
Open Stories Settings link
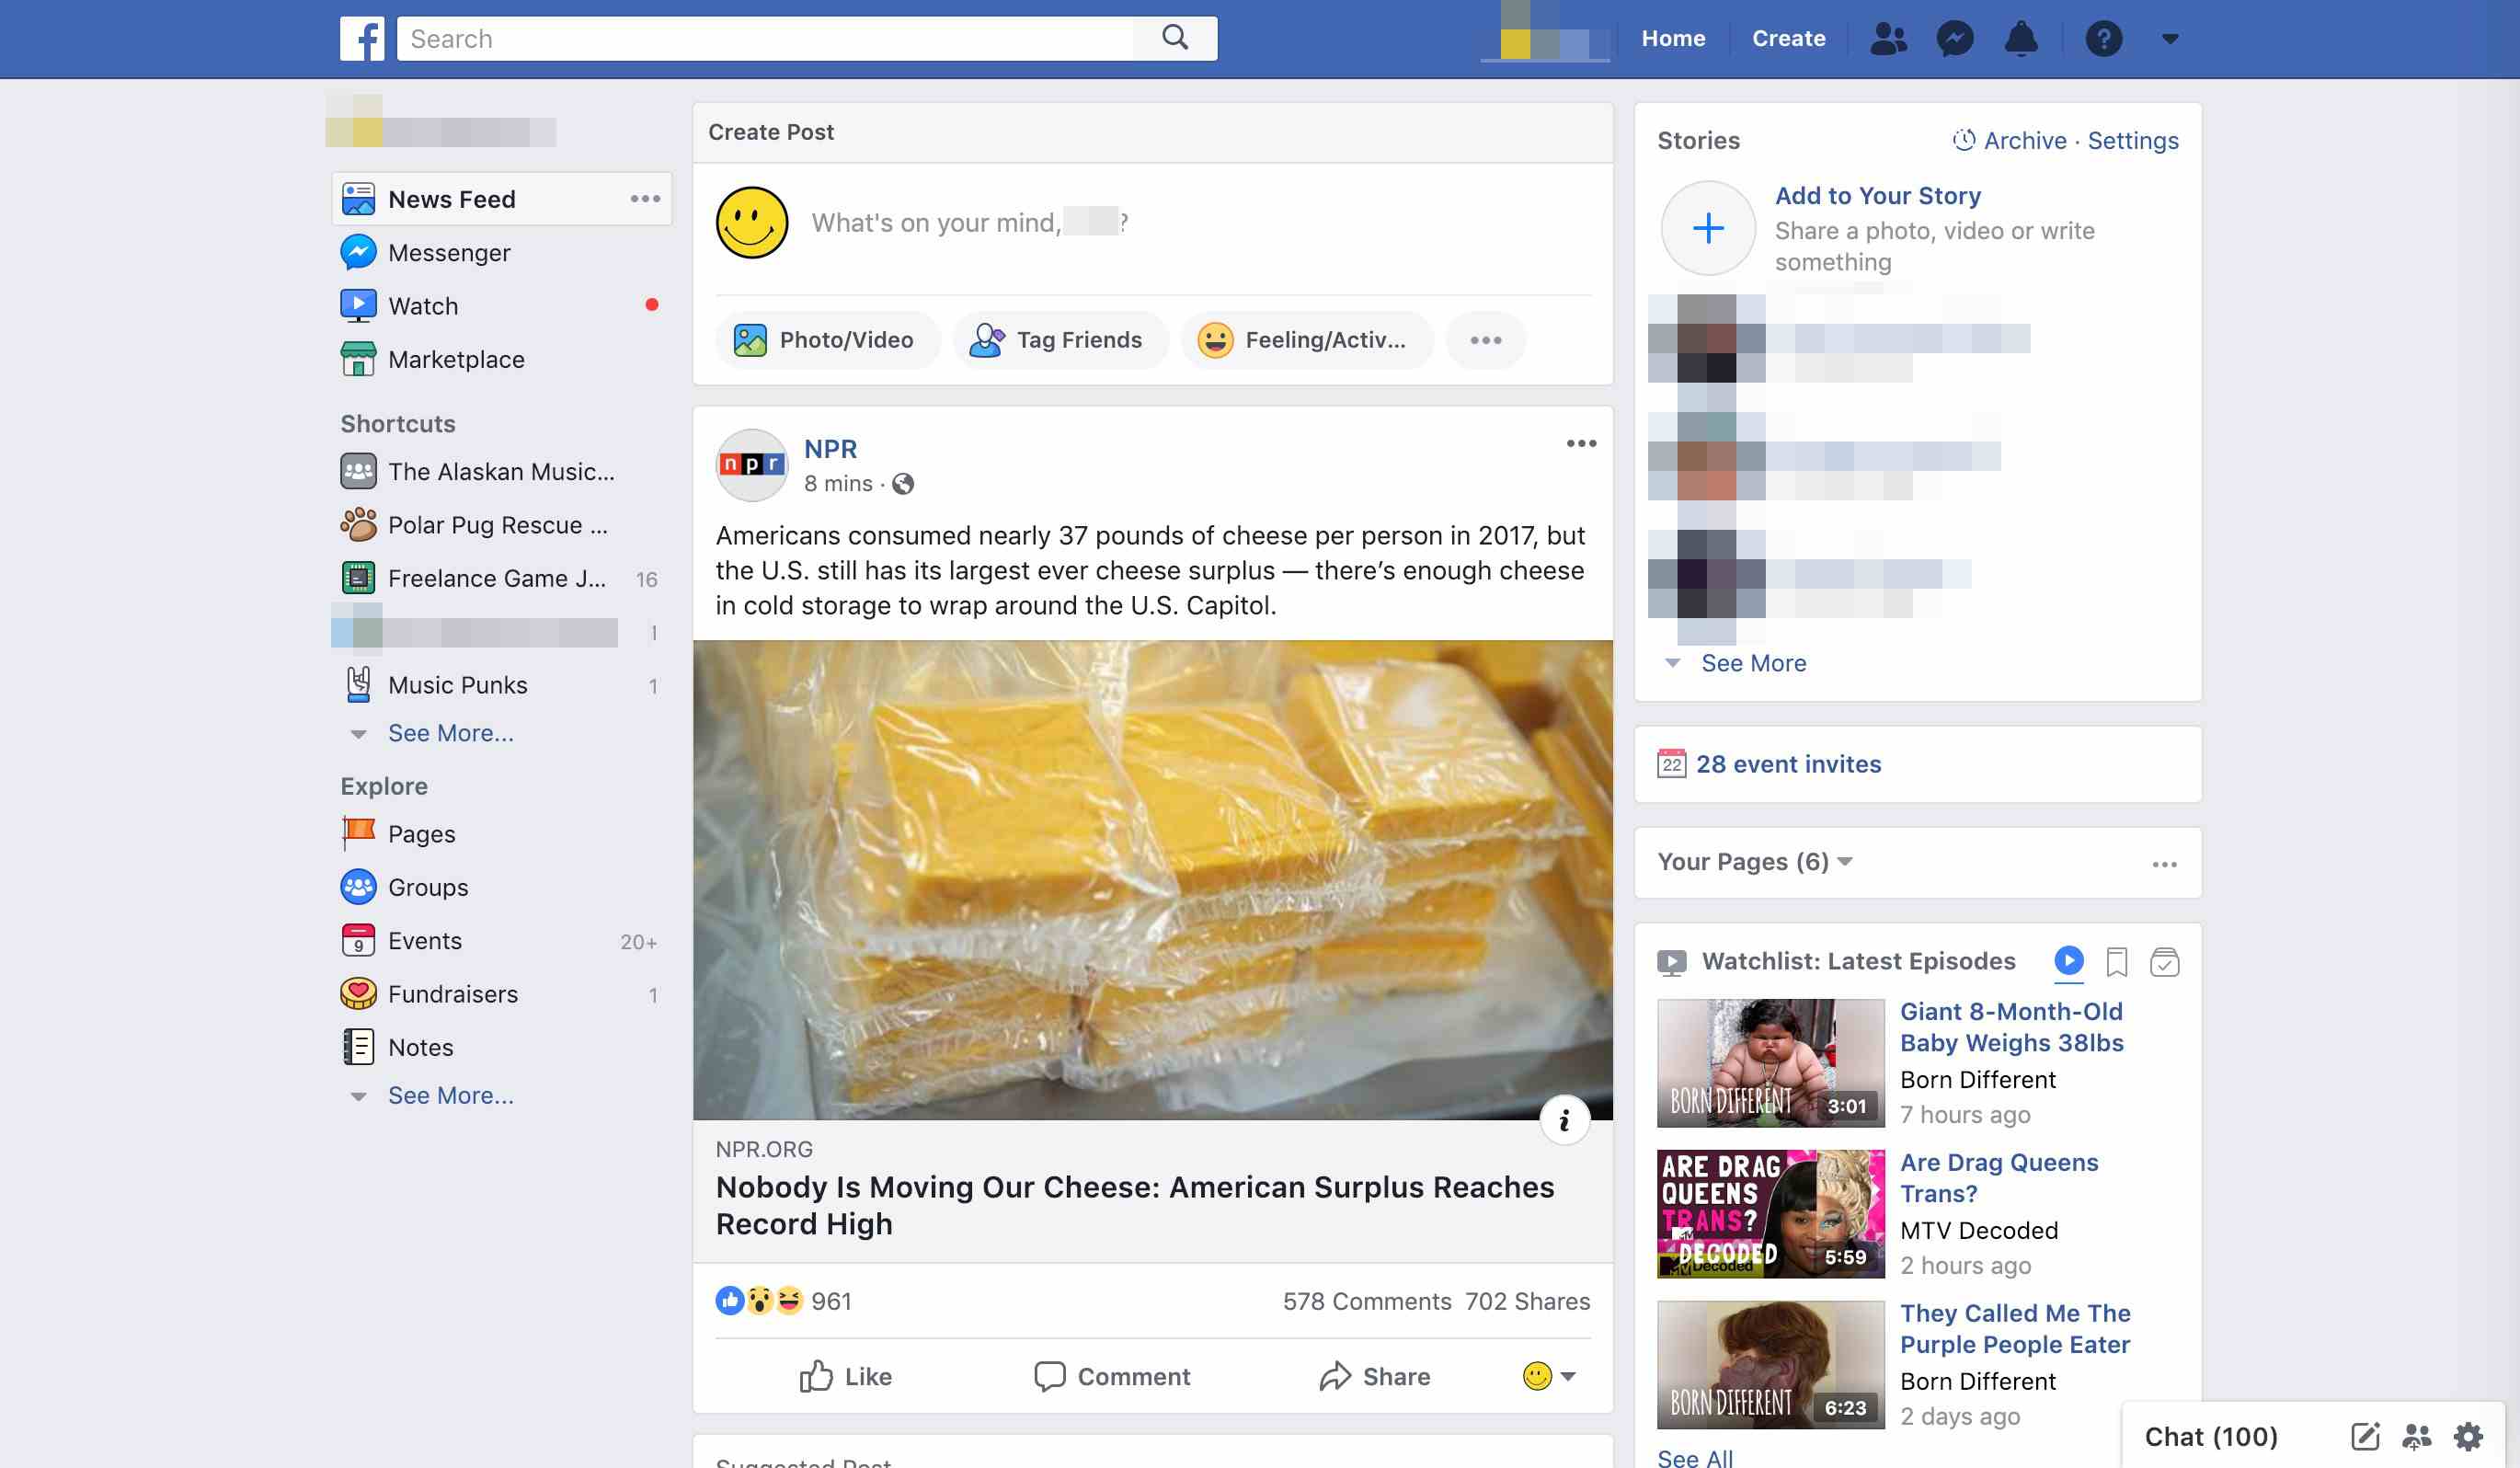click(2132, 140)
